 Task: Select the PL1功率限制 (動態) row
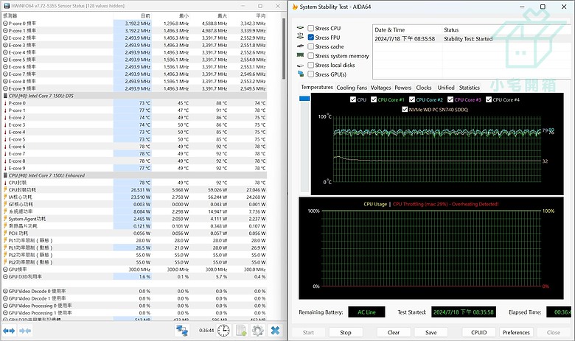coord(135,247)
